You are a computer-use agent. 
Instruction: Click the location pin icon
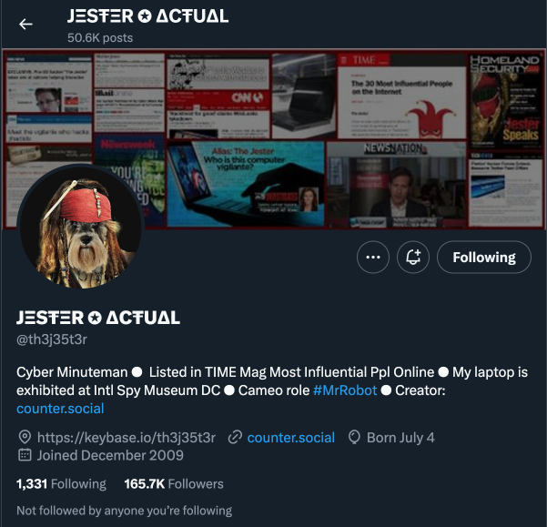pyautogui.click(x=25, y=438)
